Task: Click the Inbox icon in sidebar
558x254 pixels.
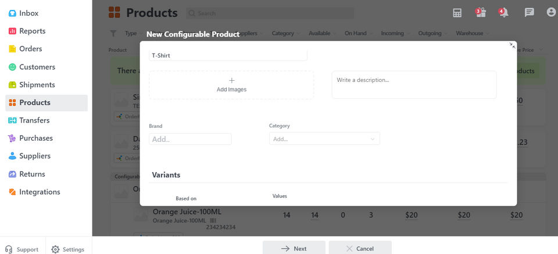Action: click(12, 13)
